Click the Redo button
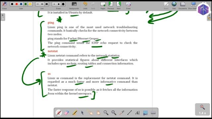 [93, 5]
